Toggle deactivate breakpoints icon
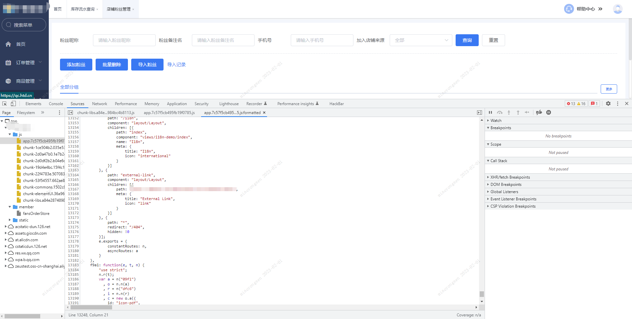The width and height of the screenshot is (632, 319). coord(539,112)
